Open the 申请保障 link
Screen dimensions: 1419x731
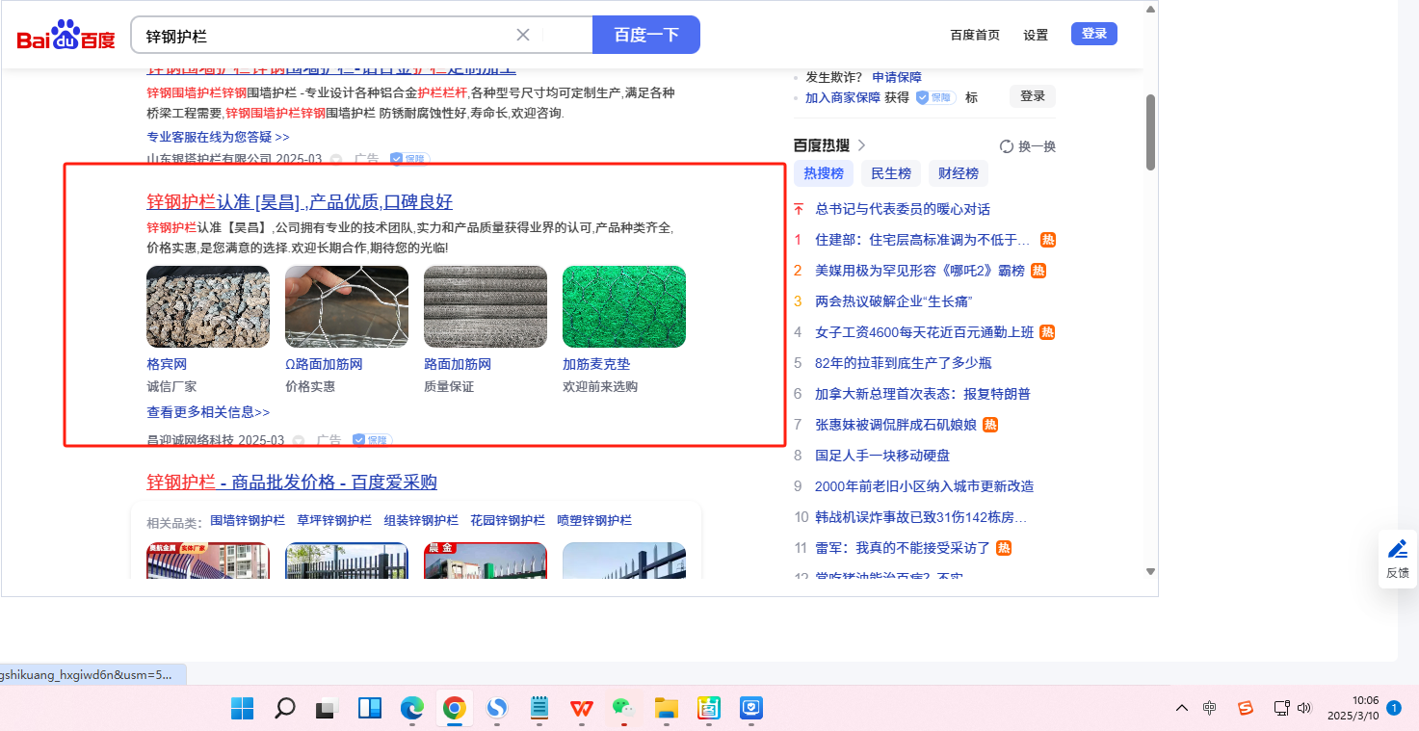(897, 77)
